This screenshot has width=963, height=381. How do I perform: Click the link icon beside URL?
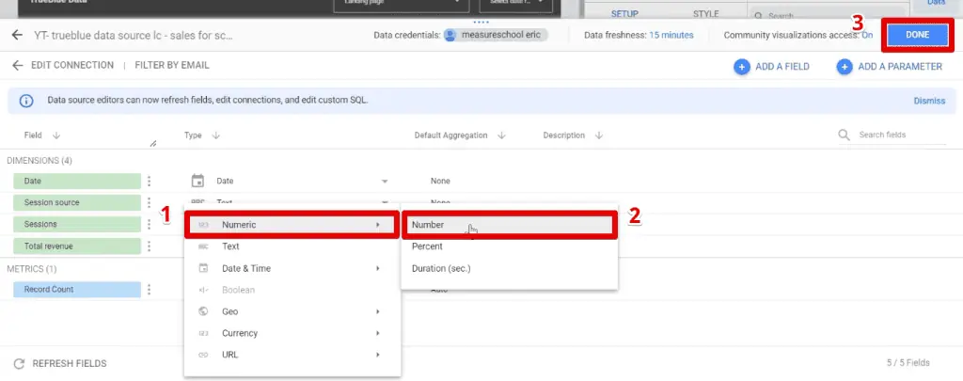point(203,355)
